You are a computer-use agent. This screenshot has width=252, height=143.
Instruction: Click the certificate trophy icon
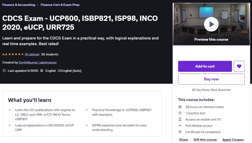click(180, 132)
